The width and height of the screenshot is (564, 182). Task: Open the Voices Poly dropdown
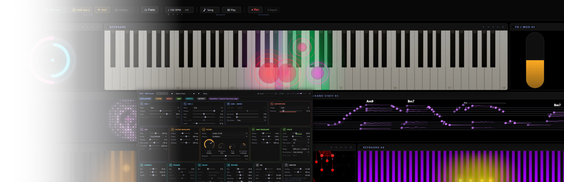[301, 140]
